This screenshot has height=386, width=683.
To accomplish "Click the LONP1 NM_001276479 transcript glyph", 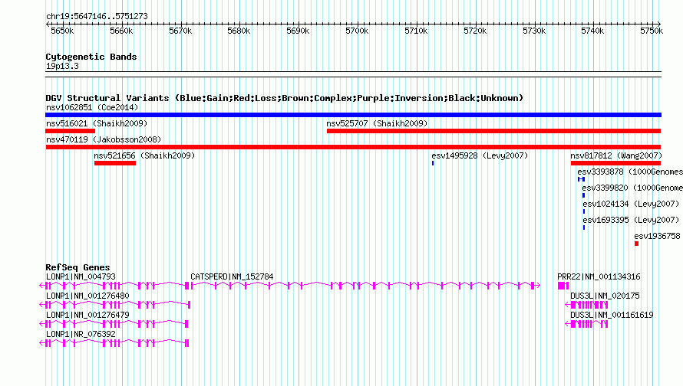I will pos(114,323).
